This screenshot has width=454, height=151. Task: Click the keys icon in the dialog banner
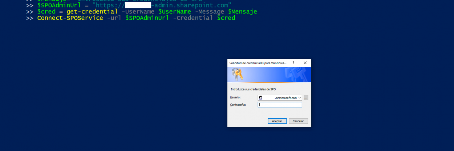[x=238, y=74]
